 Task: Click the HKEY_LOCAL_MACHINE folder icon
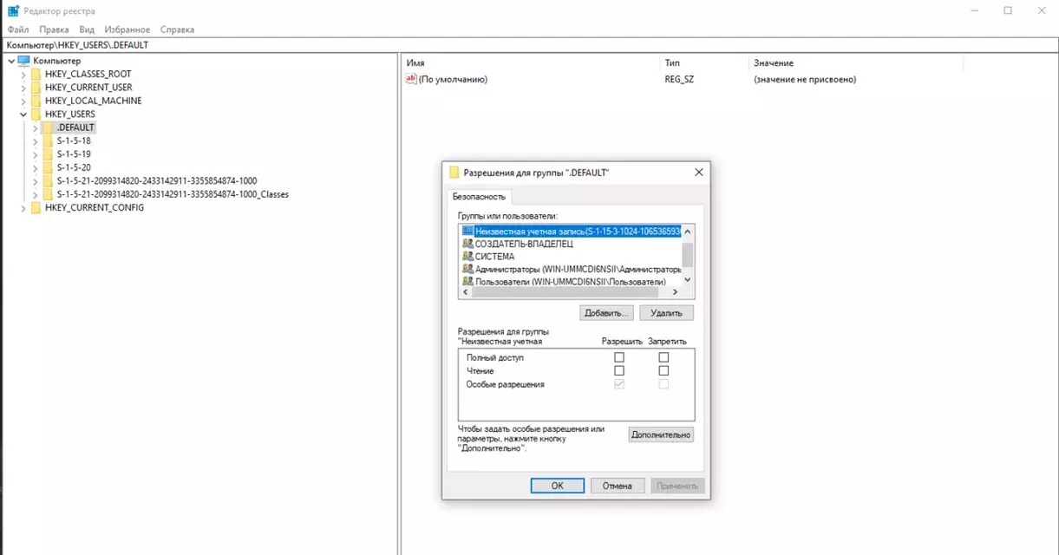[36, 101]
